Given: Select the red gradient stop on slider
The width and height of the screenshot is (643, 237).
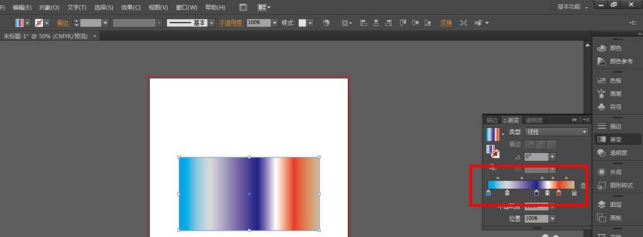Looking at the screenshot, I should point(559,193).
